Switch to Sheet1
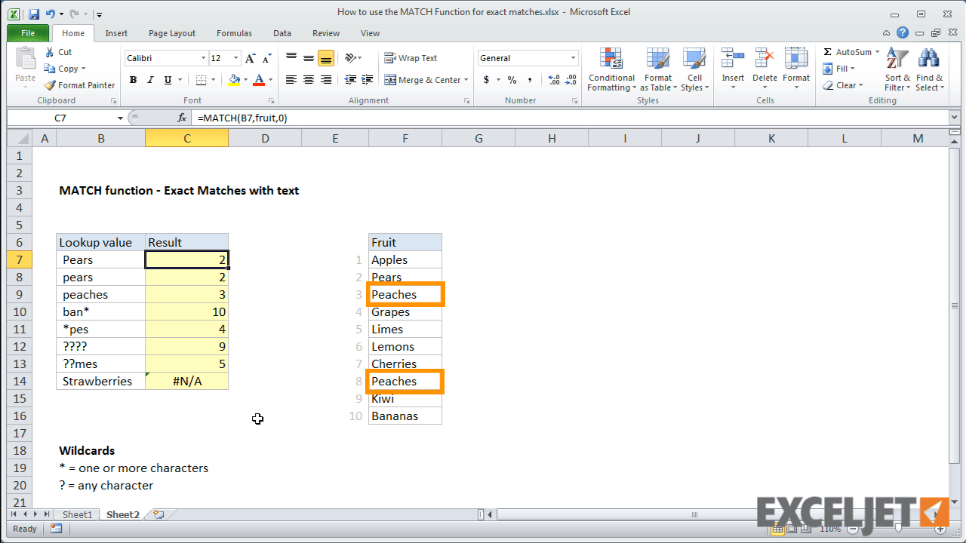966x543 pixels. tap(76, 514)
